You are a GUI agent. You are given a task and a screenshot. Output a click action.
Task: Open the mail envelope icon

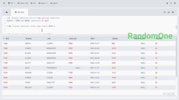click(x=171, y=3)
